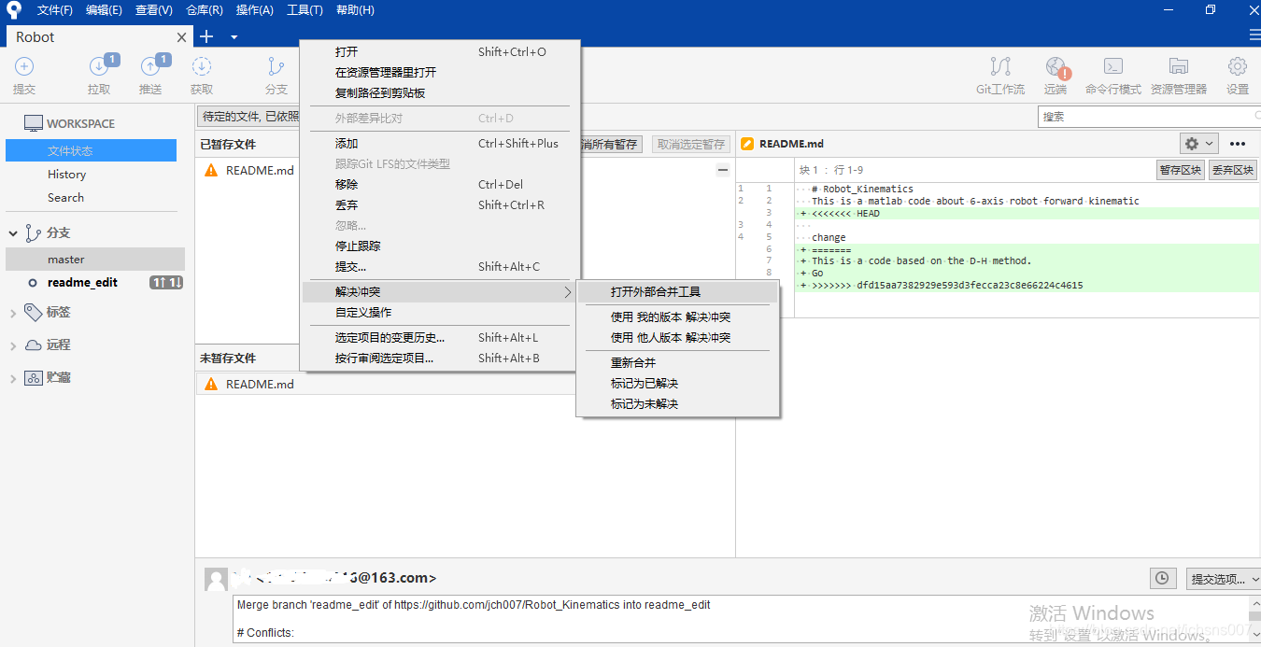This screenshot has width=1261, height=647.
Task: Open the 查看(V) menu
Action: [154, 10]
